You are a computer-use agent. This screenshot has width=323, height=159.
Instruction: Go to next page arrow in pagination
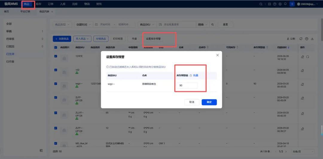286,152
